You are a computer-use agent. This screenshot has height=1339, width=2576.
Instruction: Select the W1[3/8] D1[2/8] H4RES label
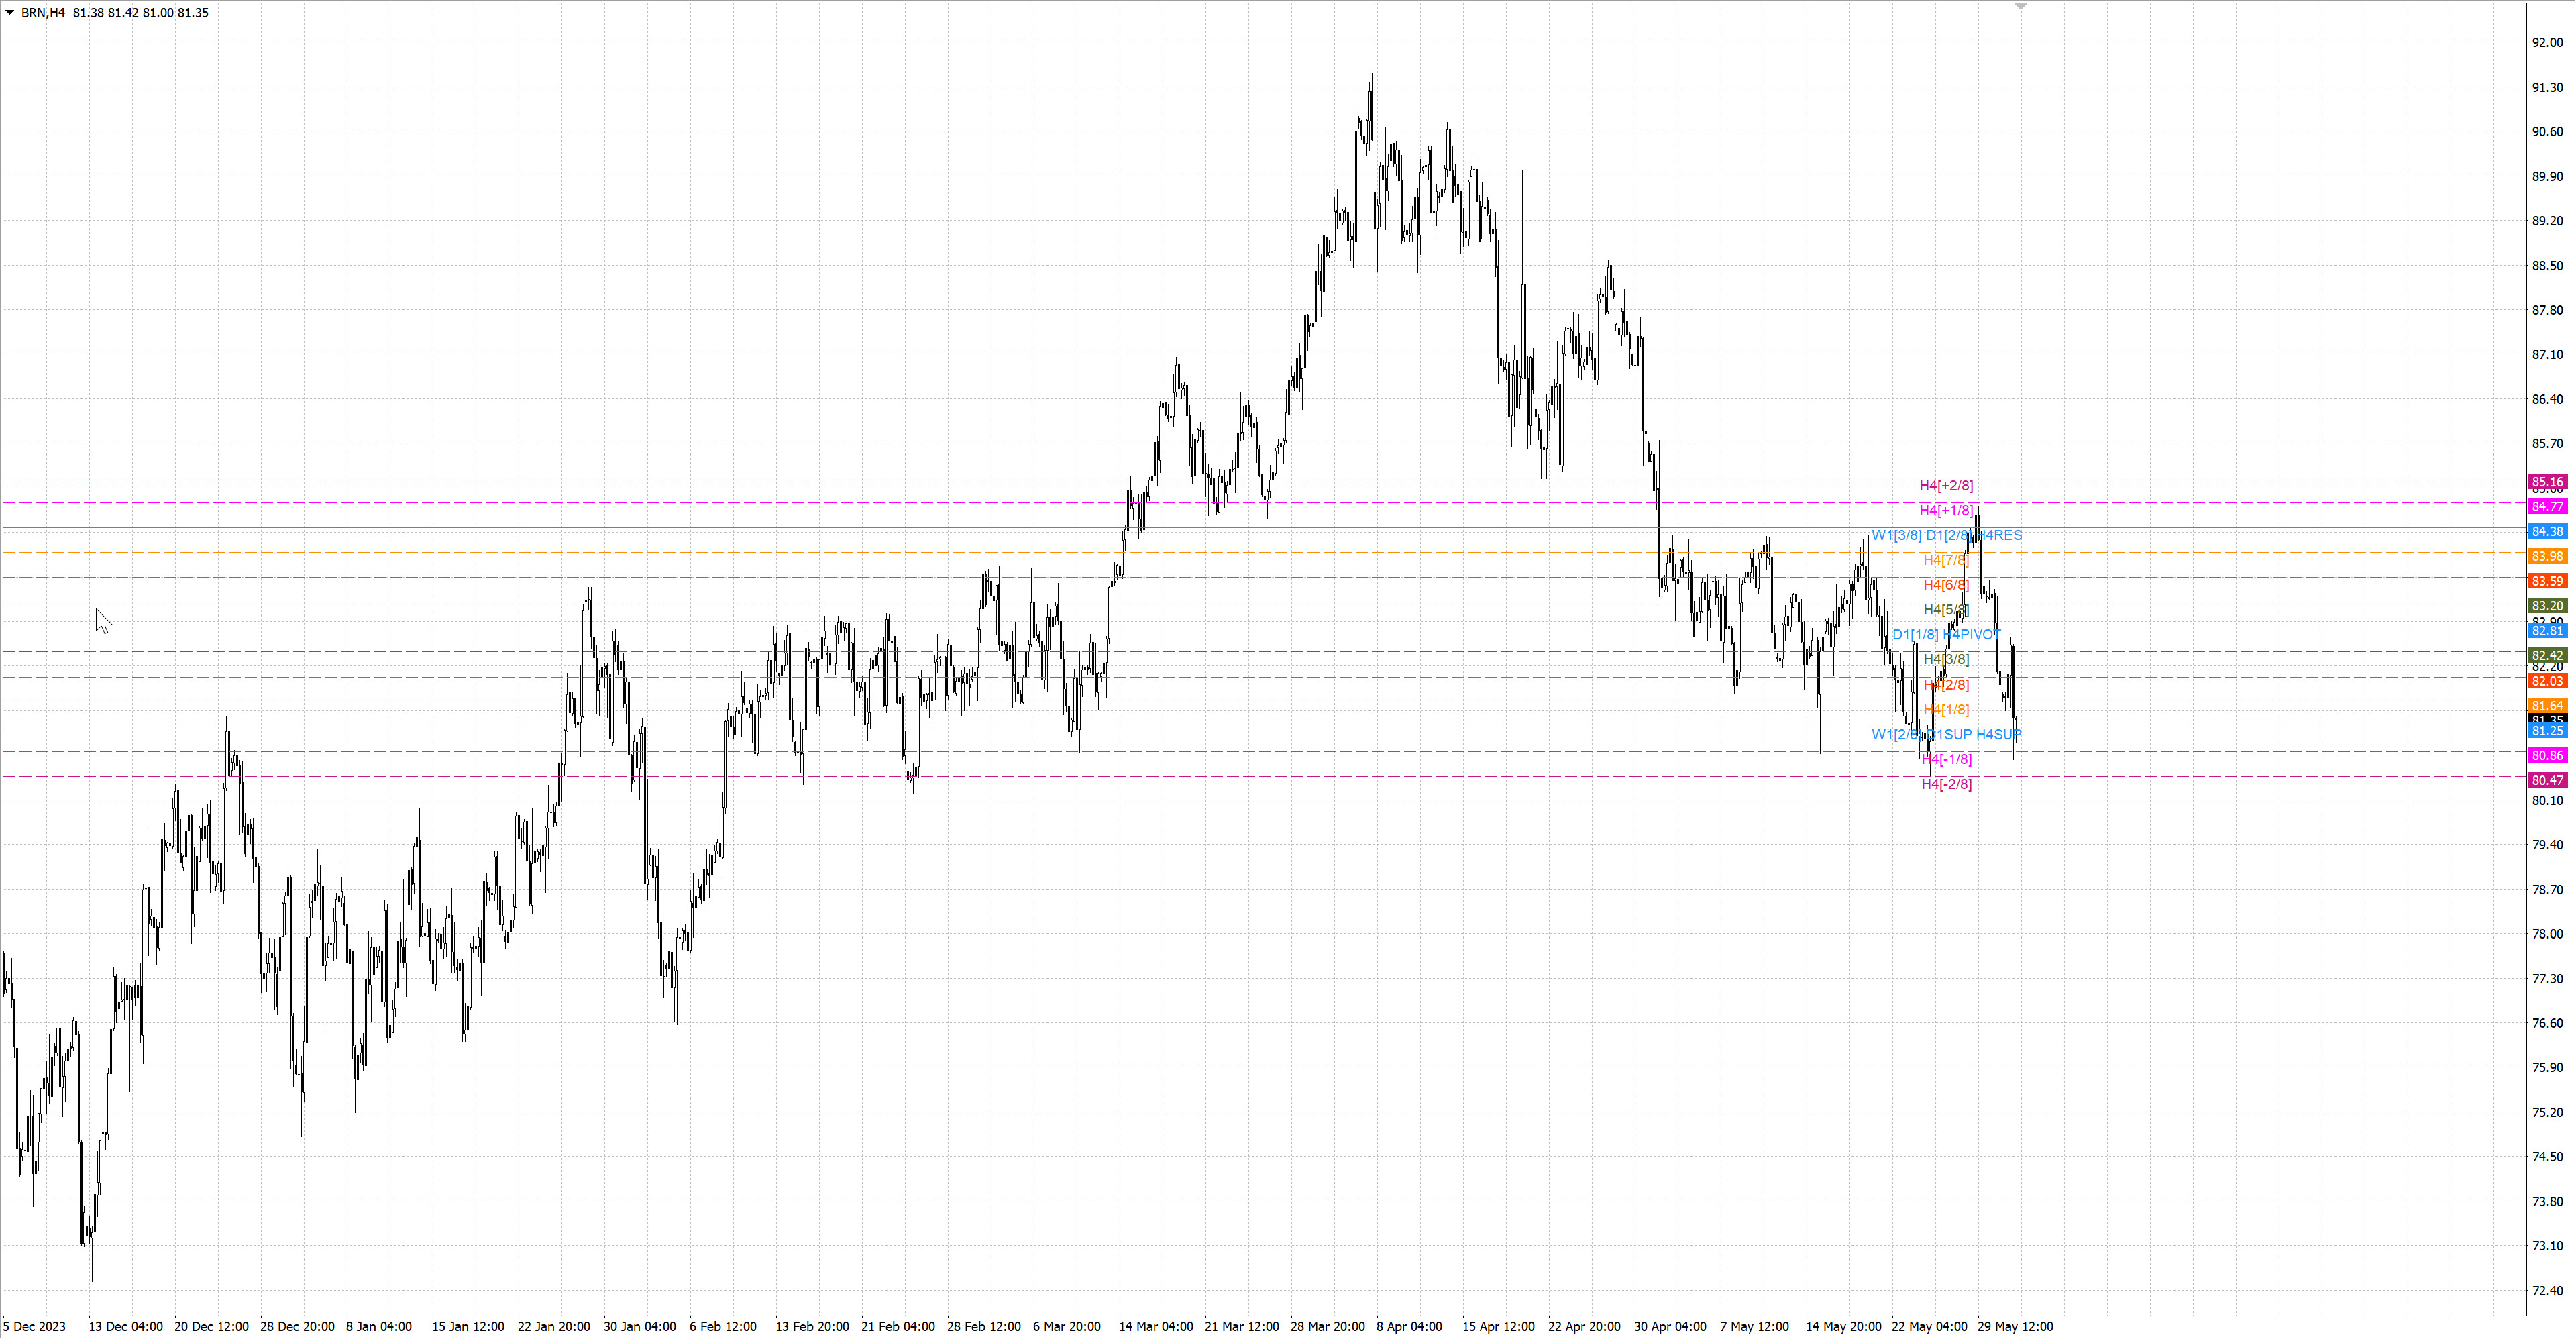[1946, 535]
